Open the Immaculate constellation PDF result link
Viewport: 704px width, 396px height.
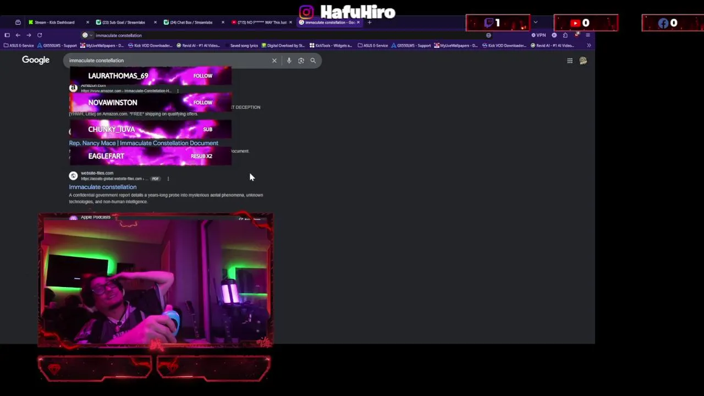(x=103, y=187)
